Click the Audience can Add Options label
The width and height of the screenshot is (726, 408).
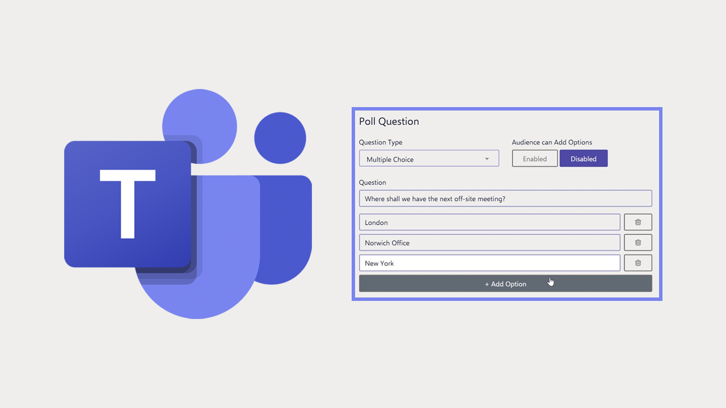tap(552, 142)
